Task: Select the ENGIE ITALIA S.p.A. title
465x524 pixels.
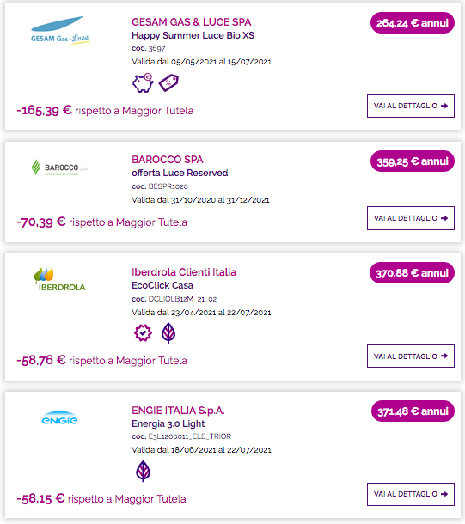Action: pyautogui.click(x=178, y=411)
